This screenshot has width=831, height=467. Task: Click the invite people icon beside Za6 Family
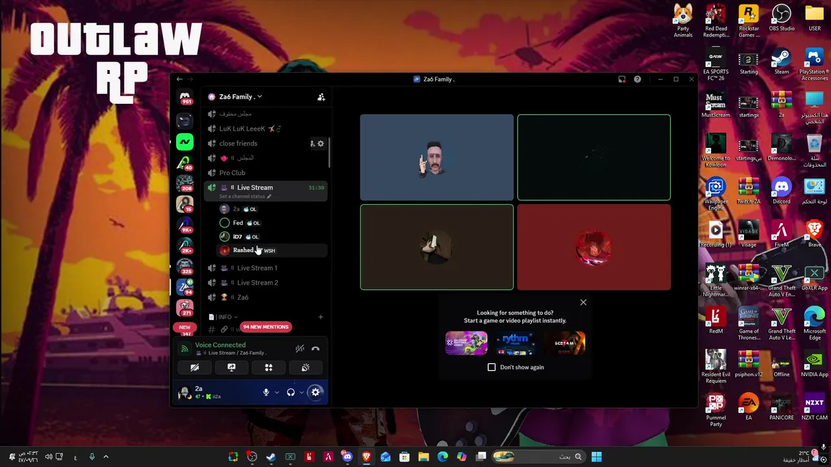(x=321, y=97)
